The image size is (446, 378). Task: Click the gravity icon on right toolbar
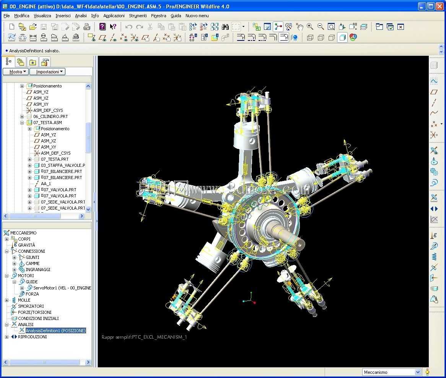click(434, 235)
